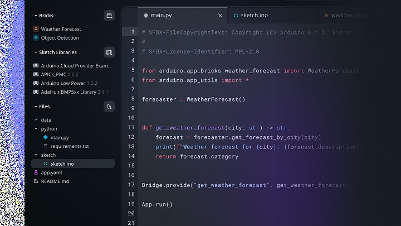This screenshot has height=226, width=401.
Task: Click the Bricks section heading
Action: pos(46,16)
